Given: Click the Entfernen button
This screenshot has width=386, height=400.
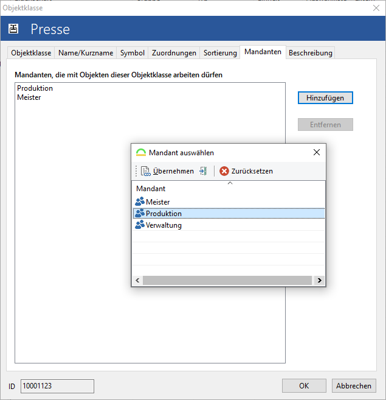Looking at the screenshot, I should tap(325, 124).
